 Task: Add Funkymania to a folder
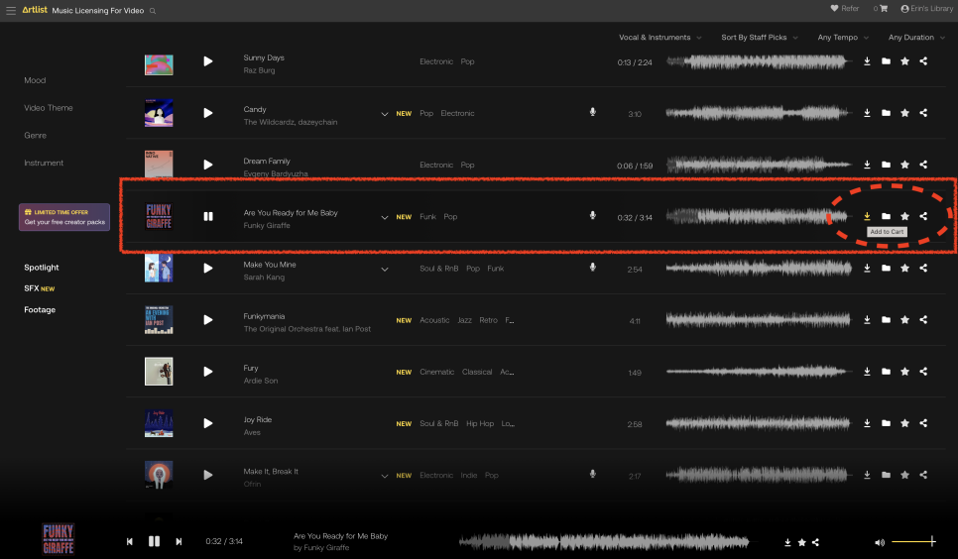[886, 319]
